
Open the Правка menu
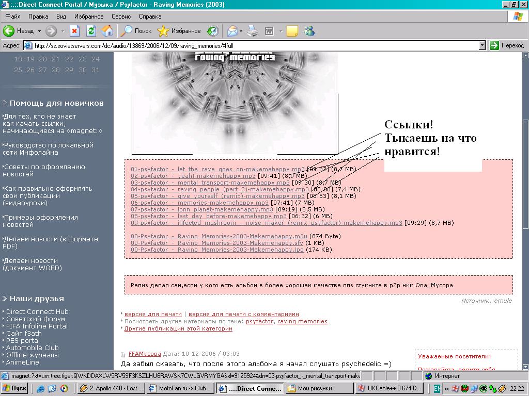[38, 16]
